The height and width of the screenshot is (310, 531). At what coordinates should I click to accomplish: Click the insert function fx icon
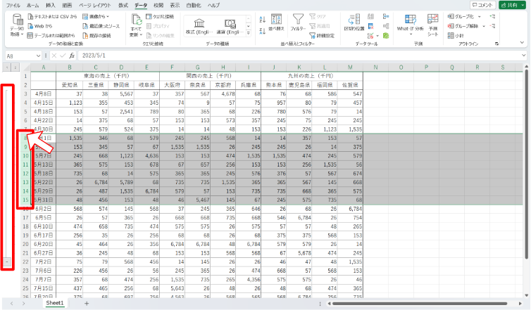72,55
